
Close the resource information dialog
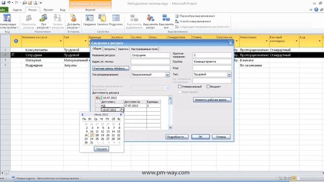pos(231,43)
